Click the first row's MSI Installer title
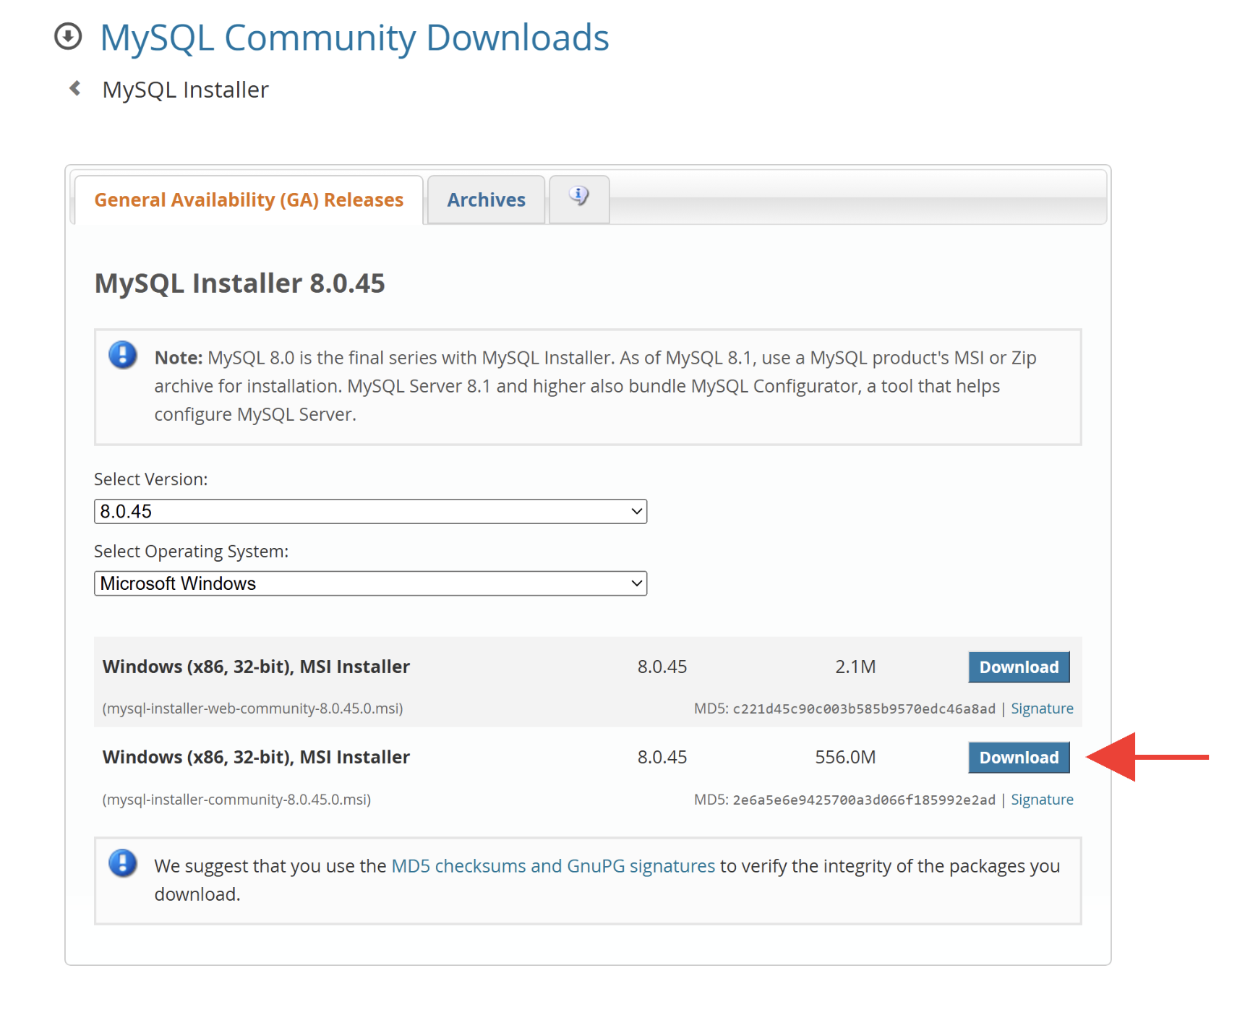Image resolution: width=1245 pixels, height=1015 pixels. (256, 667)
